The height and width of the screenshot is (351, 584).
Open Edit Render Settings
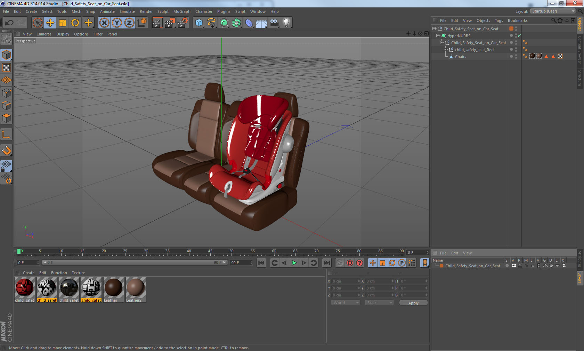pos(183,23)
